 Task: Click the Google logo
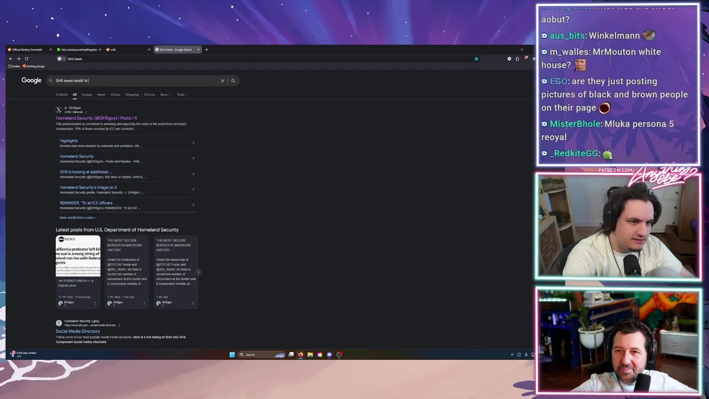[x=32, y=80]
